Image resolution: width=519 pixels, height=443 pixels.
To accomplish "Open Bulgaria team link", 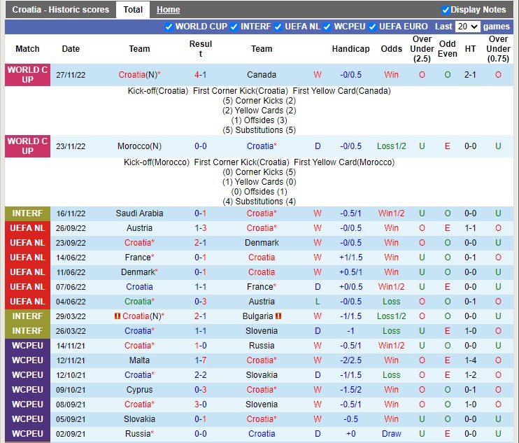I will coord(257,316).
